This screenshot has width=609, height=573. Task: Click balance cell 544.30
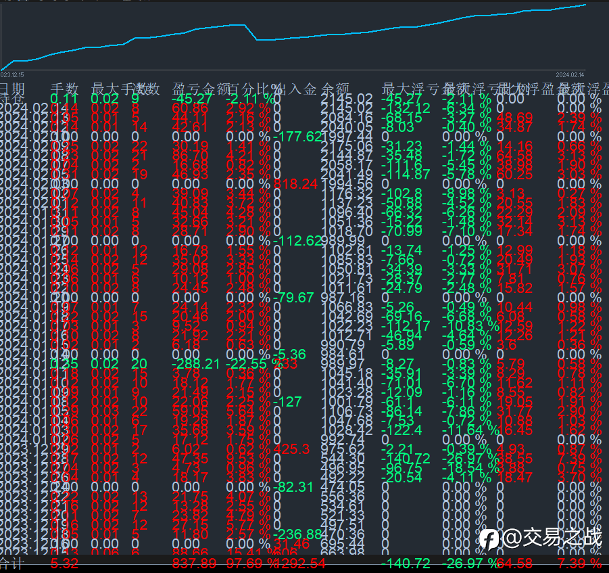click(x=343, y=459)
